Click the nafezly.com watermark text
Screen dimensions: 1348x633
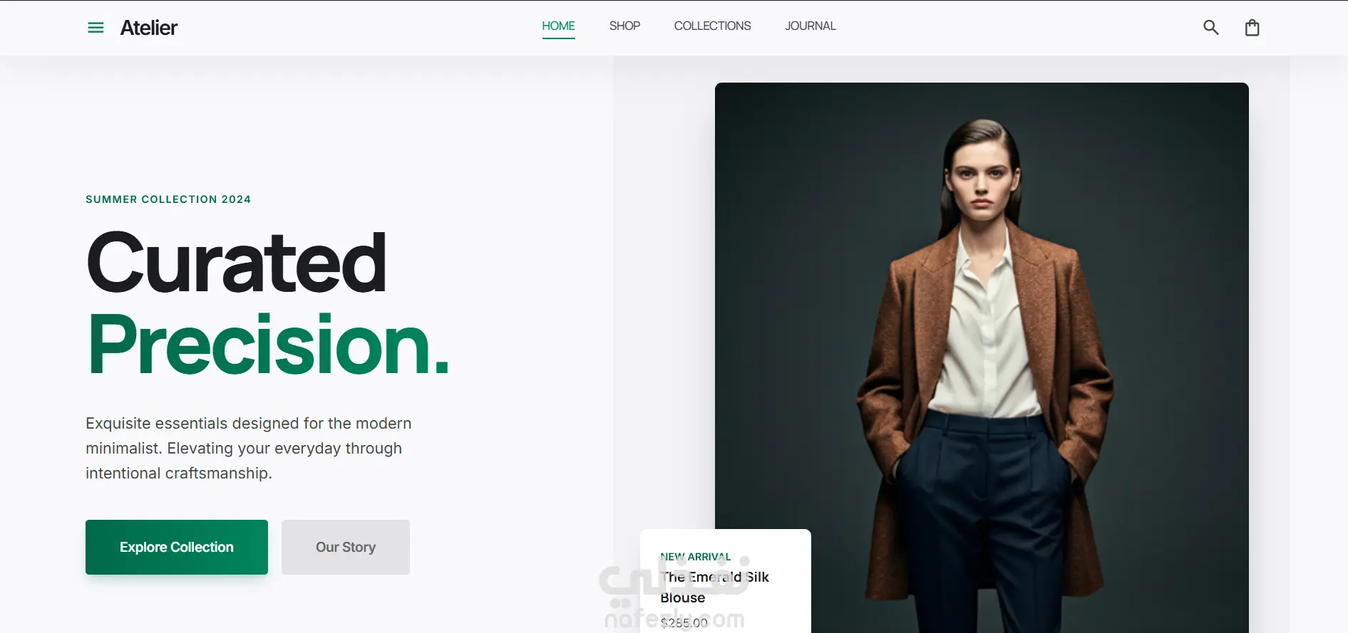[674, 620]
